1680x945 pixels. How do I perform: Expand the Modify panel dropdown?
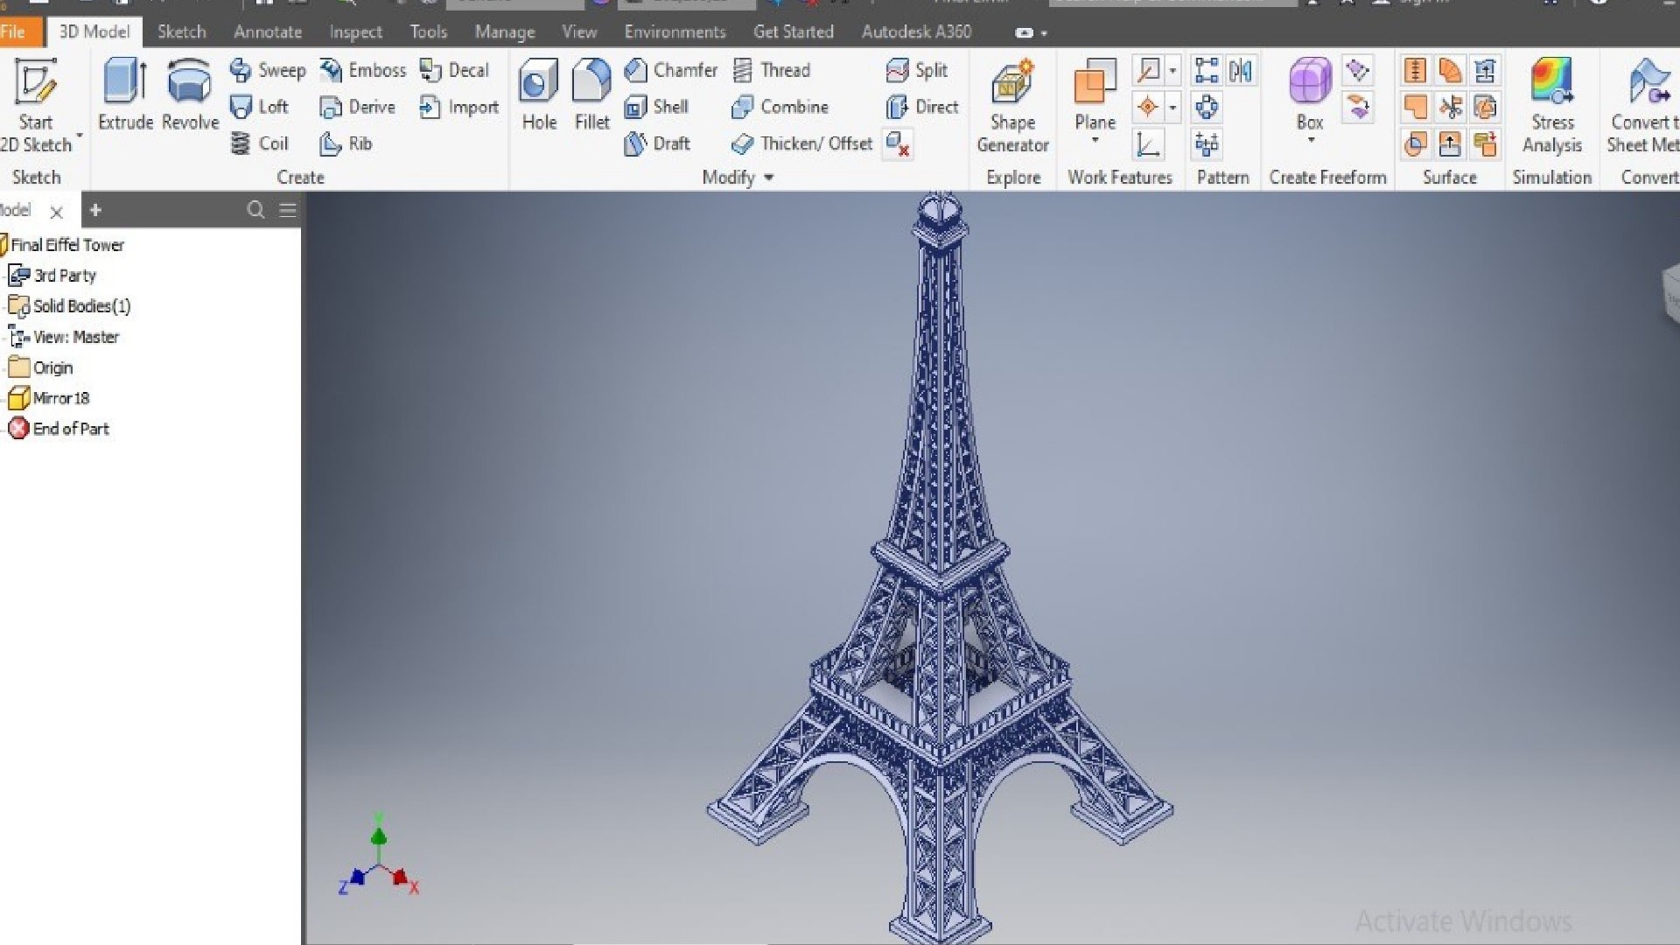click(x=738, y=178)
